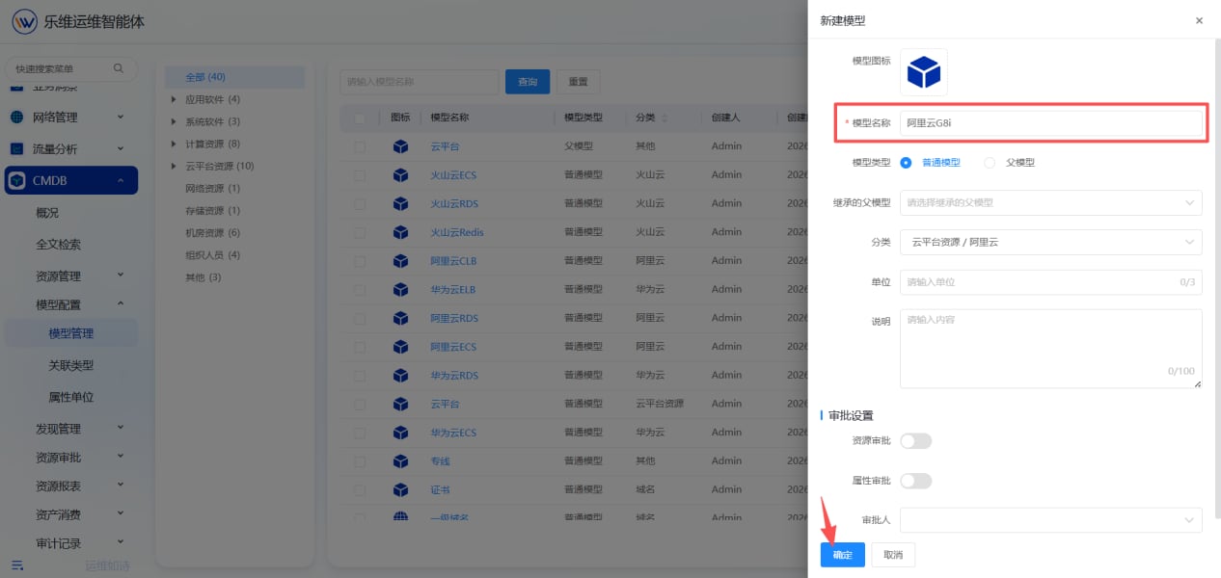Click the blue cube model icon thumbnail
The height and width of the screenshot is (578, 1221).
pyautogui.click(x=924, y=72)
